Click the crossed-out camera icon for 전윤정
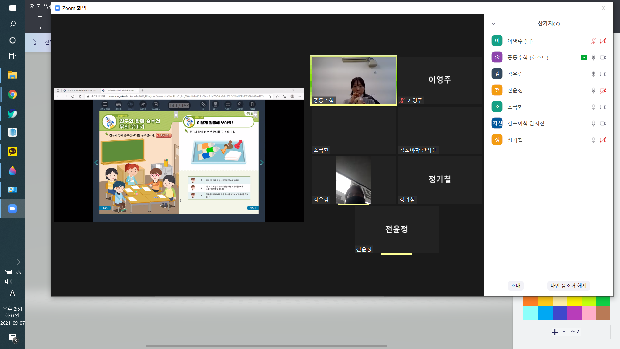Viewport: 620px width, 349px height. [x=603, y=90]
